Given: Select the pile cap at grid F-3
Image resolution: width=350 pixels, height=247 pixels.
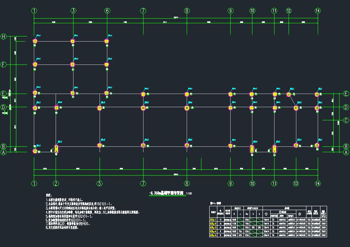Looking at the screenshot, I should (x=73, y=64).
